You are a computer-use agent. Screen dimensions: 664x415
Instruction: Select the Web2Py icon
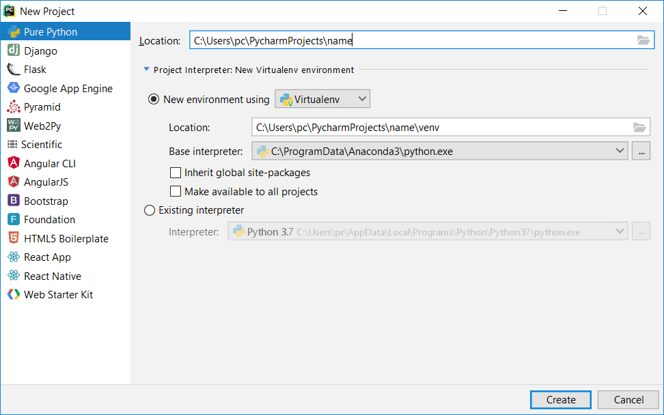(x=14, y=126)
